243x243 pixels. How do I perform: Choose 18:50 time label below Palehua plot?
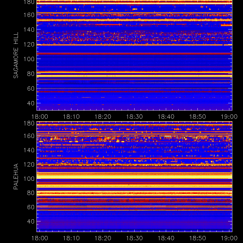pos(198,238)
